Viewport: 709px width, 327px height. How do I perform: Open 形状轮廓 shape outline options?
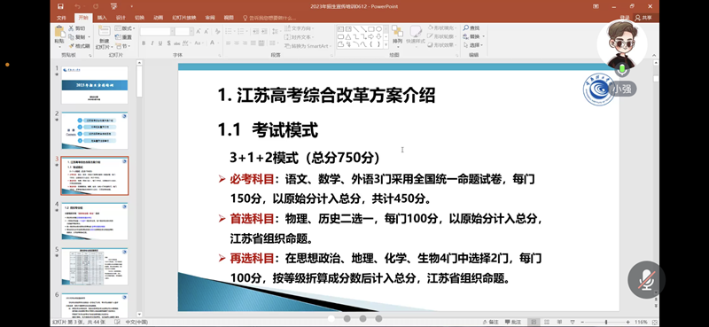(x=442, y=36)
